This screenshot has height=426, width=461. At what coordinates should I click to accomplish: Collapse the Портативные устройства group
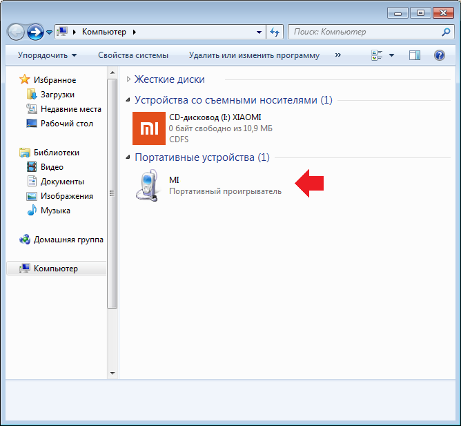pyautogui.click(x=128, y=157)
